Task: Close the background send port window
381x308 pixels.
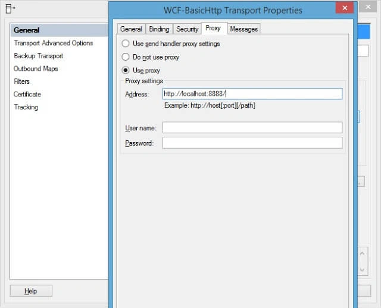Action: (x=368, y=7)
